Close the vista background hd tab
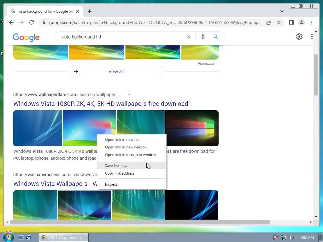This screenshot has height=242, width=323. pos(78,11)
